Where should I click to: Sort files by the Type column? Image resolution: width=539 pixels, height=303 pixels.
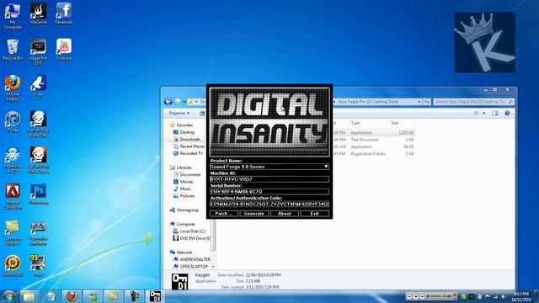tap(355, 123)
